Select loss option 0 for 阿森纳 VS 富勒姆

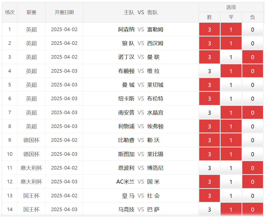253,29
